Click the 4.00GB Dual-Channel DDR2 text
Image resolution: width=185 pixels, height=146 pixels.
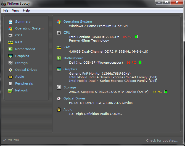[x=109, y=52]
